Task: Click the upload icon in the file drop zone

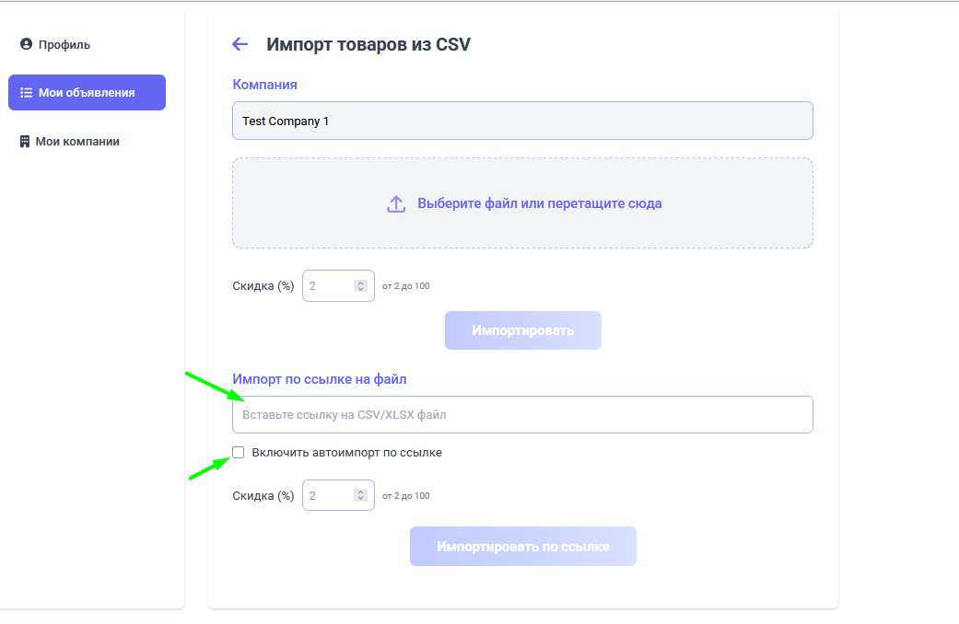Action: [x=396, y=202]
